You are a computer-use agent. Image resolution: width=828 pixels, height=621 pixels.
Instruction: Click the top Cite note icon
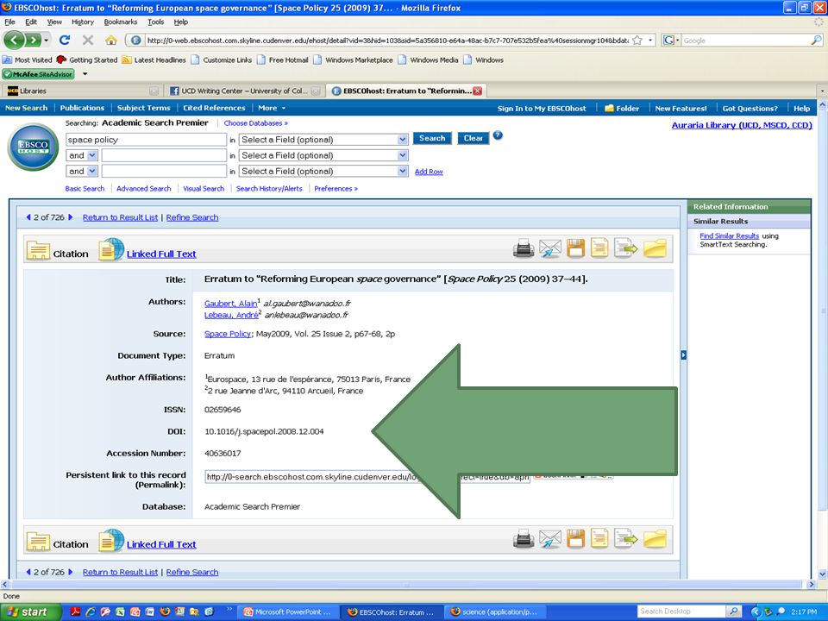pyautogui.click(x=599, y=248)
